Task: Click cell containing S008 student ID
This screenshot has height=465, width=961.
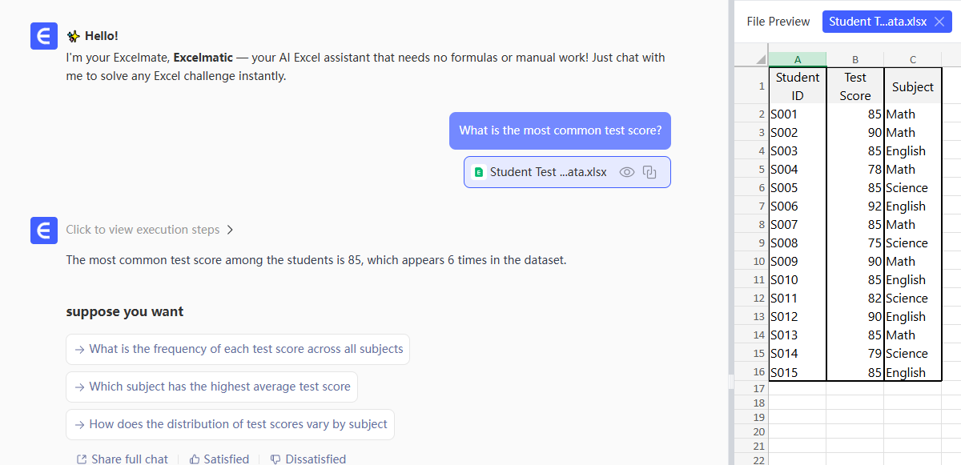Action: [797, 243]
